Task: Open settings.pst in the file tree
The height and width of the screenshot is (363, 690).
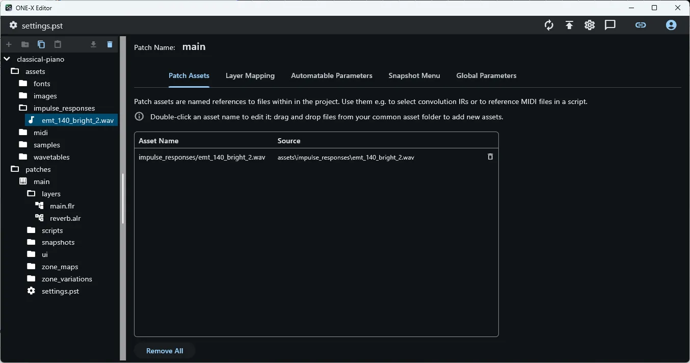Action: 60,291
